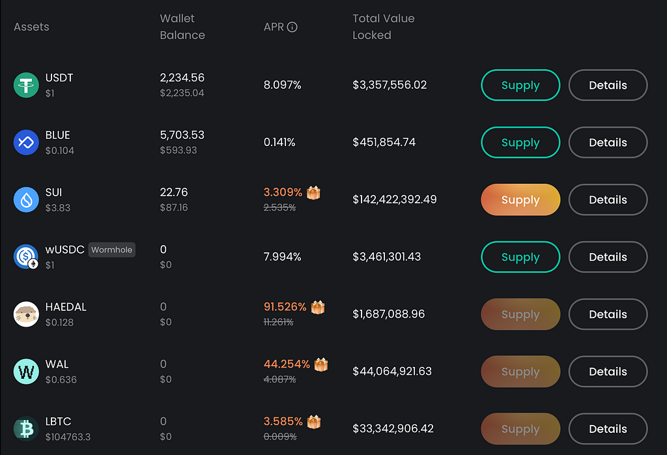Click the SUI price $3.83

pos(58,208)
